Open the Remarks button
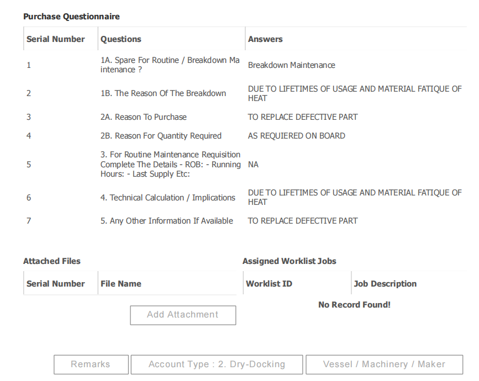479x381 pixels. [x=91, y=364]
